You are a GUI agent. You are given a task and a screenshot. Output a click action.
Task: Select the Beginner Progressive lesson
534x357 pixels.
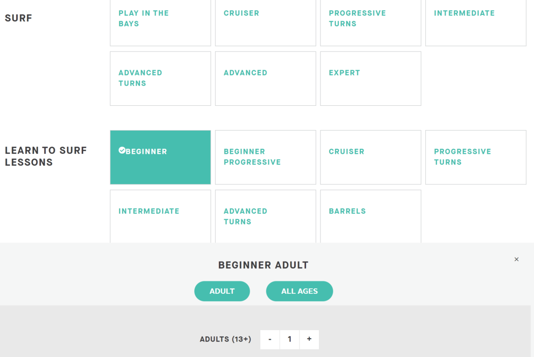[266, 157]
